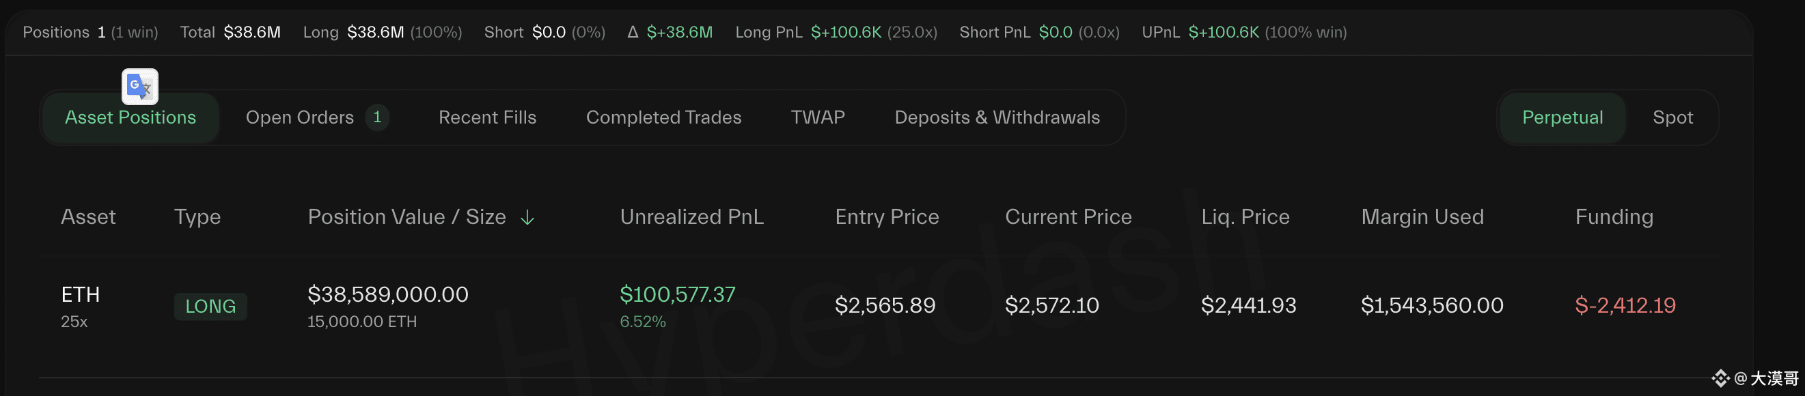Click the ETH asset name
The width and height of the screenshot is (1805, 396).
(x=81, y=294)
